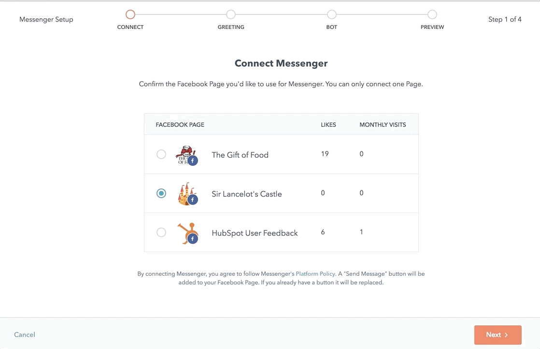Image resolution: width=540 pixels, height=349 pixels.
Task: Go to the Connect step circle
Action: (x=130, y=14)
